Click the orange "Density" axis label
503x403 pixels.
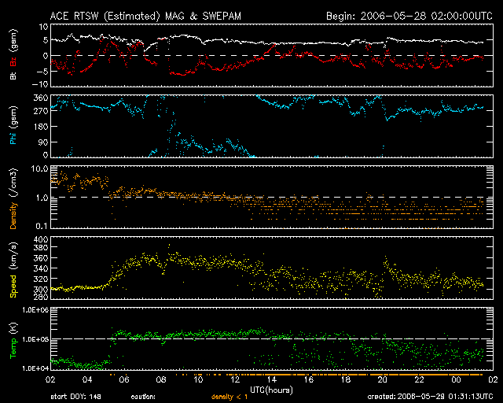click(13, 216)
